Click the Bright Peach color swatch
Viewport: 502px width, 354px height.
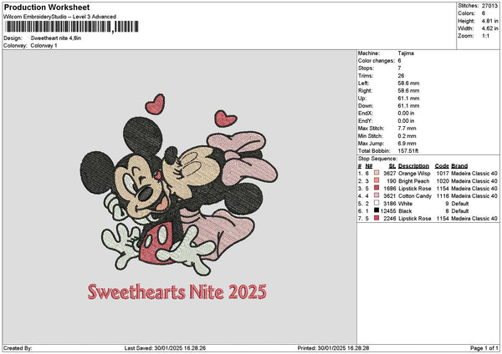[x=376, y=180]
